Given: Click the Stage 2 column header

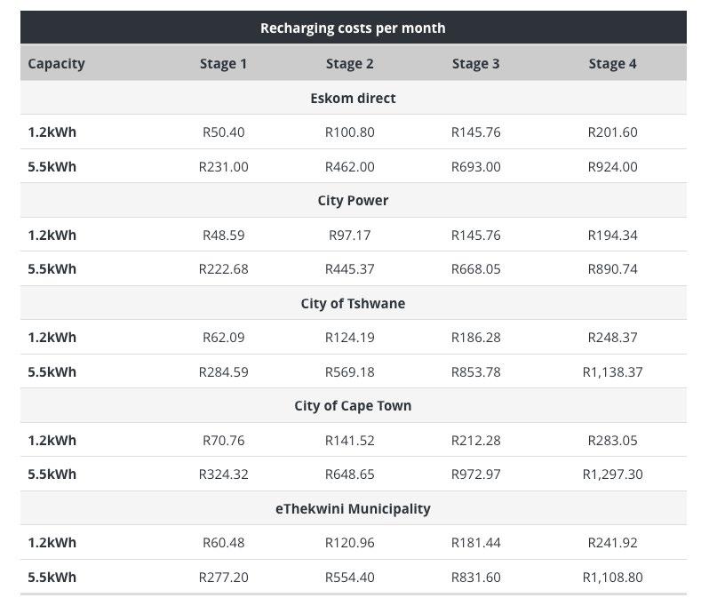Looking at the screenshot, I should click(x=349, y=64).
